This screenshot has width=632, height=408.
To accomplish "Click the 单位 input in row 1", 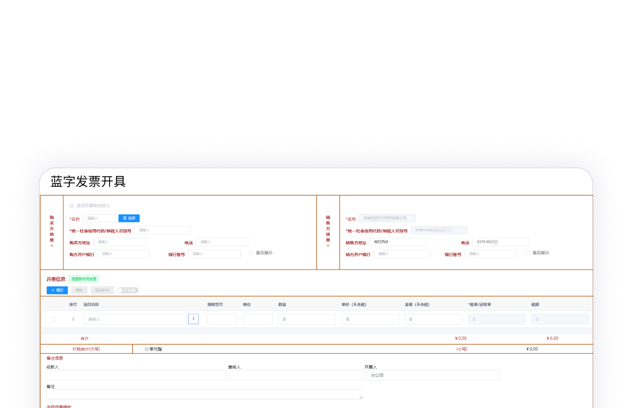I will [x=257, y=319].
